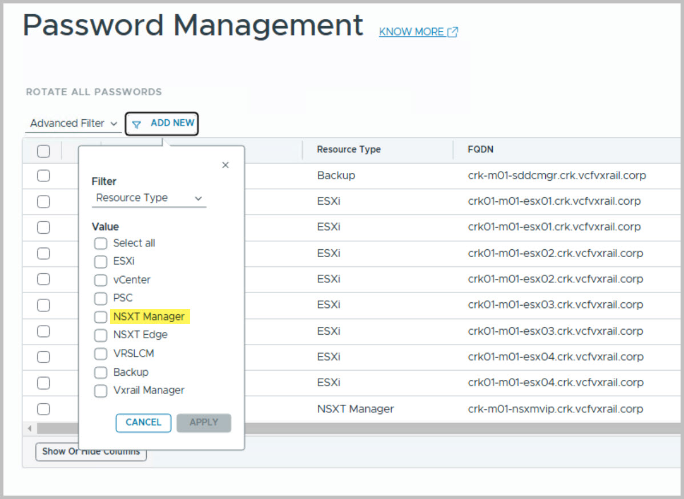The height and width of the screenshot is (499, 684).
Task: Click the Resource Type column header
Action: tap(349, 150)
